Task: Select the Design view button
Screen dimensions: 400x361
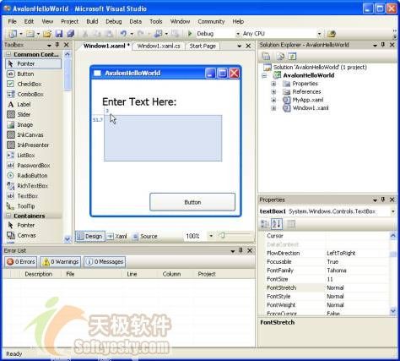Action: click(90, 236)
